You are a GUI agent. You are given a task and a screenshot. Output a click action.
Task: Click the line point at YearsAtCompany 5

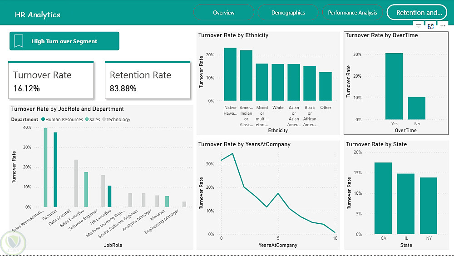click(278, 193)
